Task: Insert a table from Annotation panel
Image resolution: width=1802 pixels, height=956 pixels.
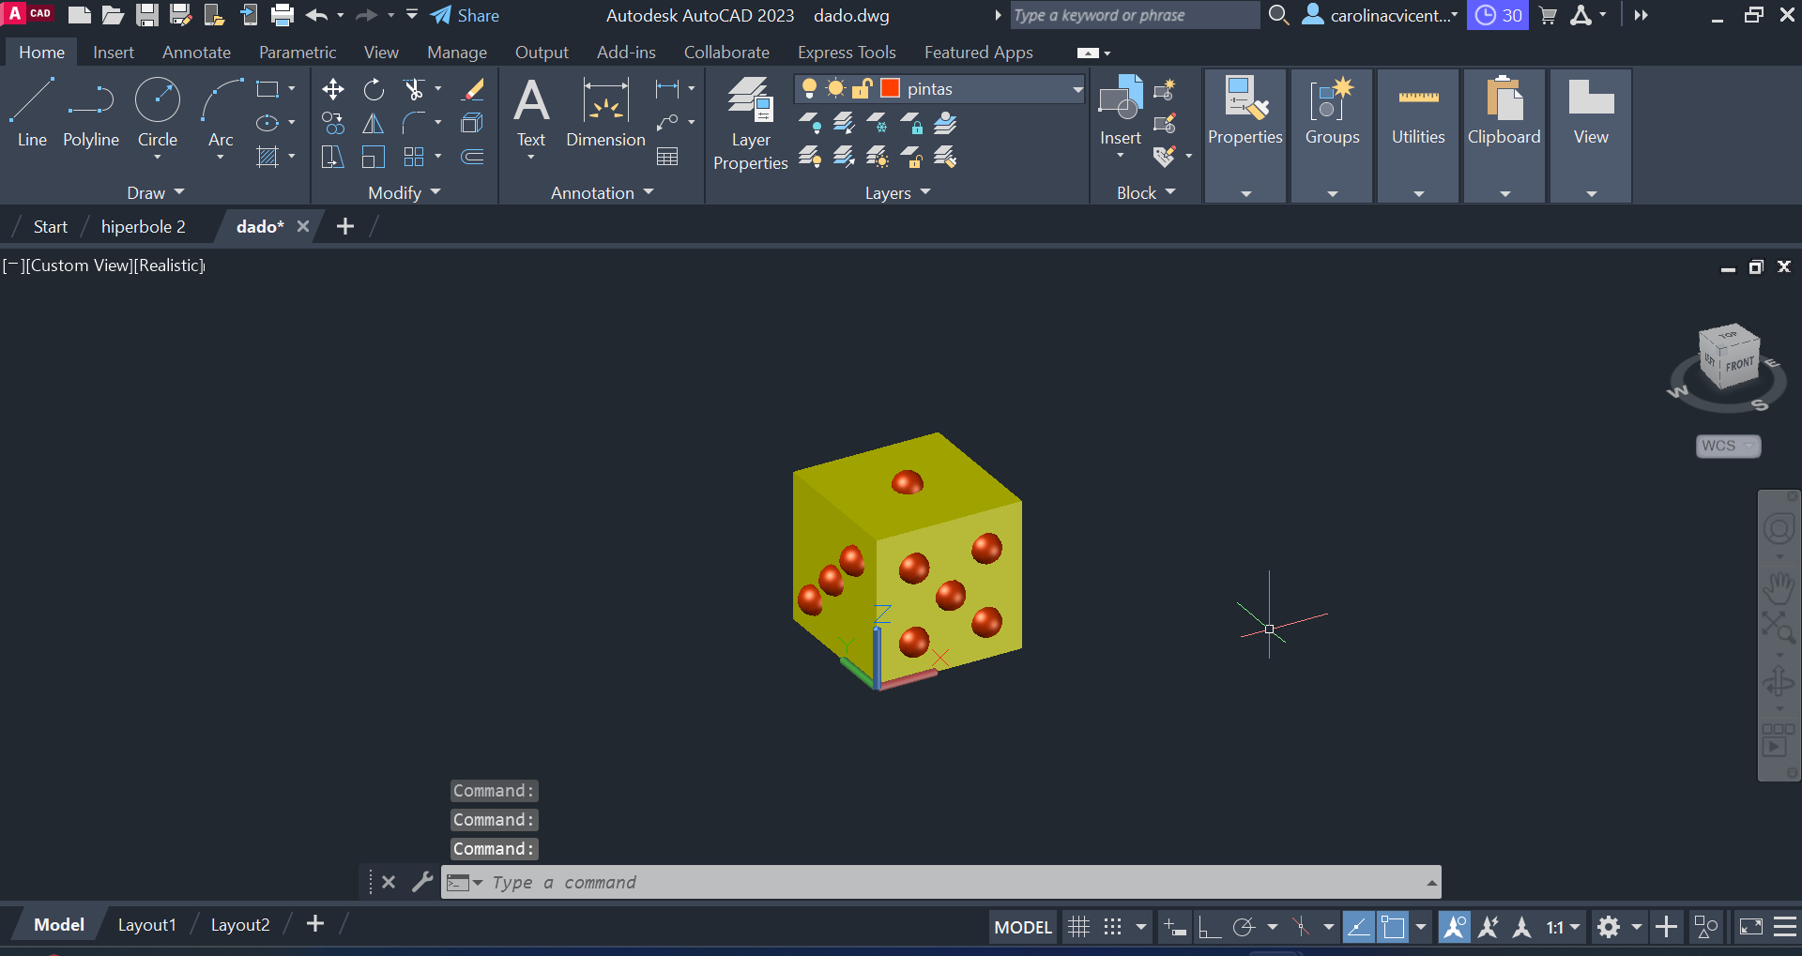Action: pos(667,157)
